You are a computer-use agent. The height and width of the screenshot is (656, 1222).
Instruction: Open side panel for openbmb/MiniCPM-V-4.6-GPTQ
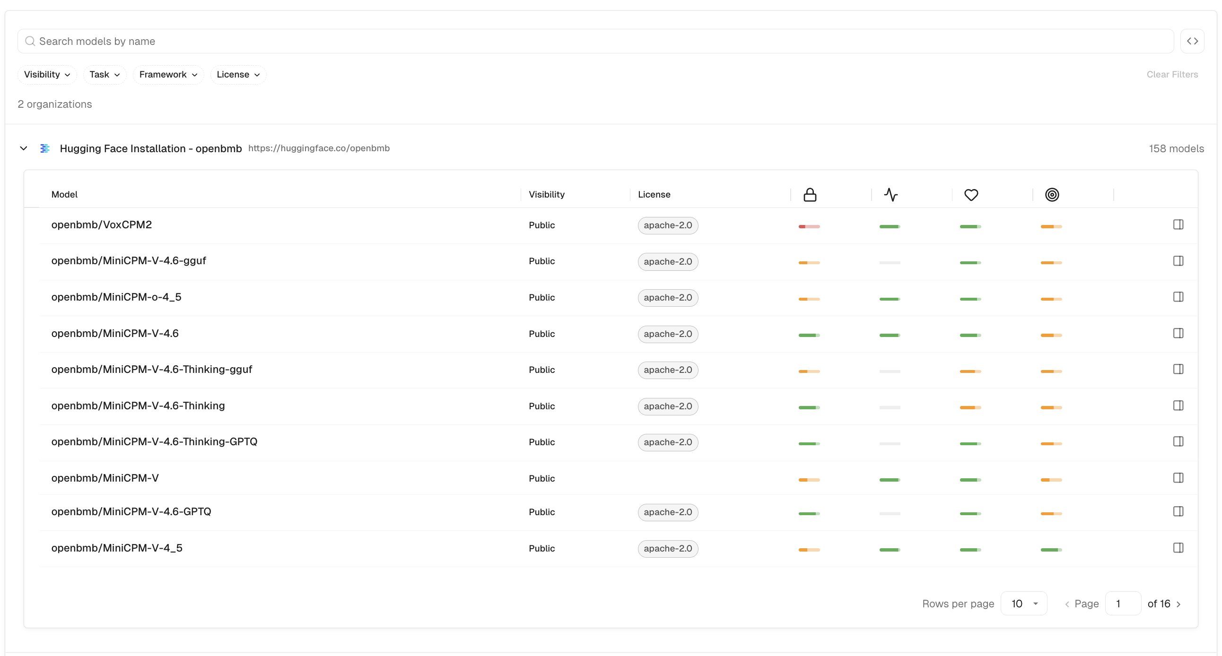point(1178,511)
